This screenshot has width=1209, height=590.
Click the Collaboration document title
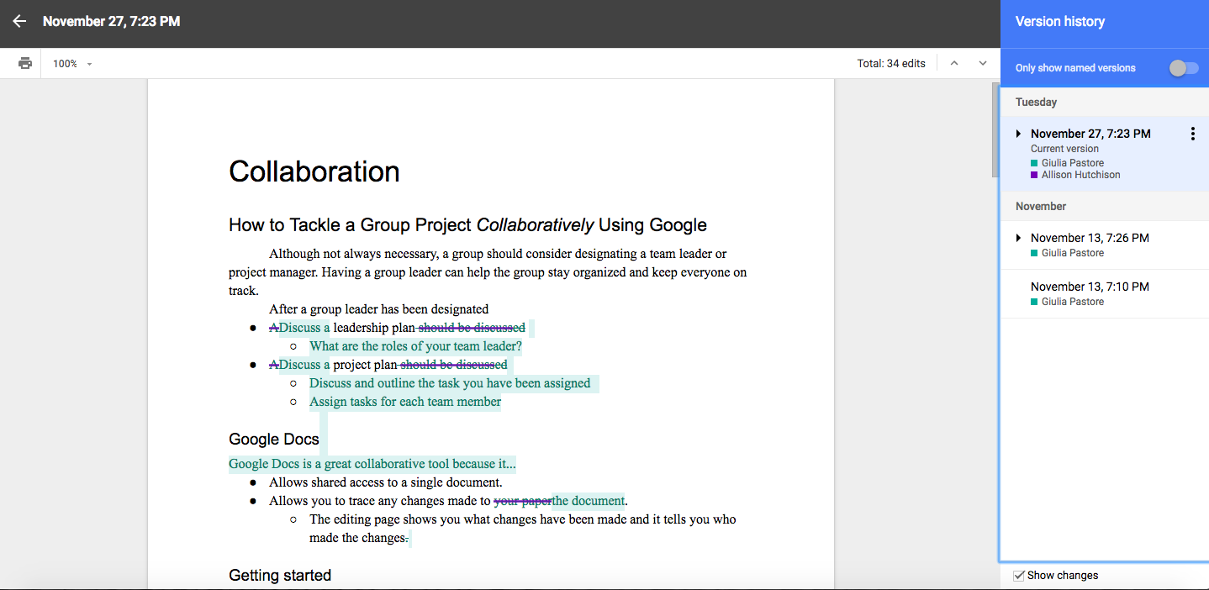314,171
